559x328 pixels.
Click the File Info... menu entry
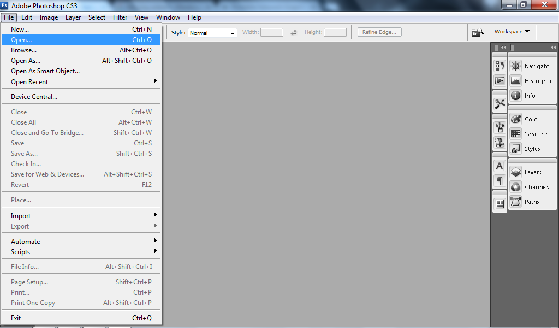point(81,267)
